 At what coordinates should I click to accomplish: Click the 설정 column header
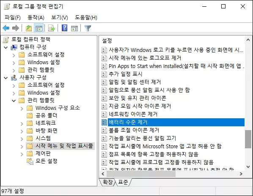point(107,41)
